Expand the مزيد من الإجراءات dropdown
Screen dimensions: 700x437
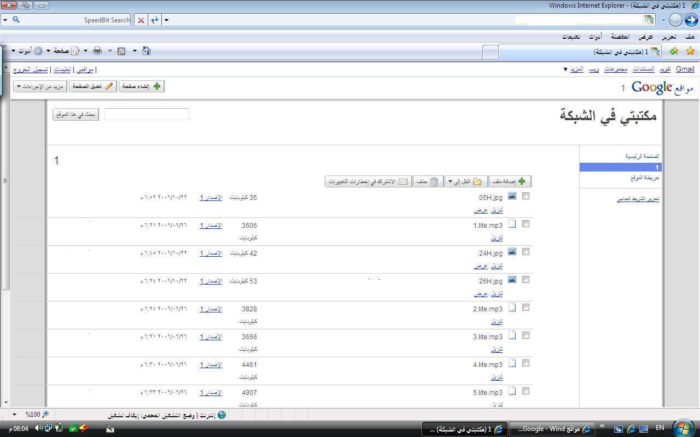point(40,86)
